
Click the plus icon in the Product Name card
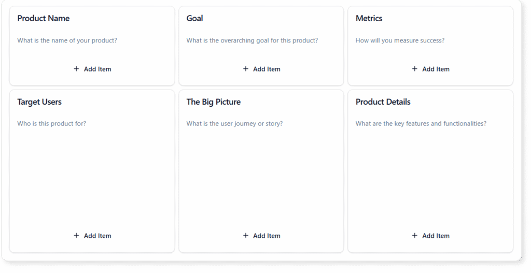(x=76, y=69)
